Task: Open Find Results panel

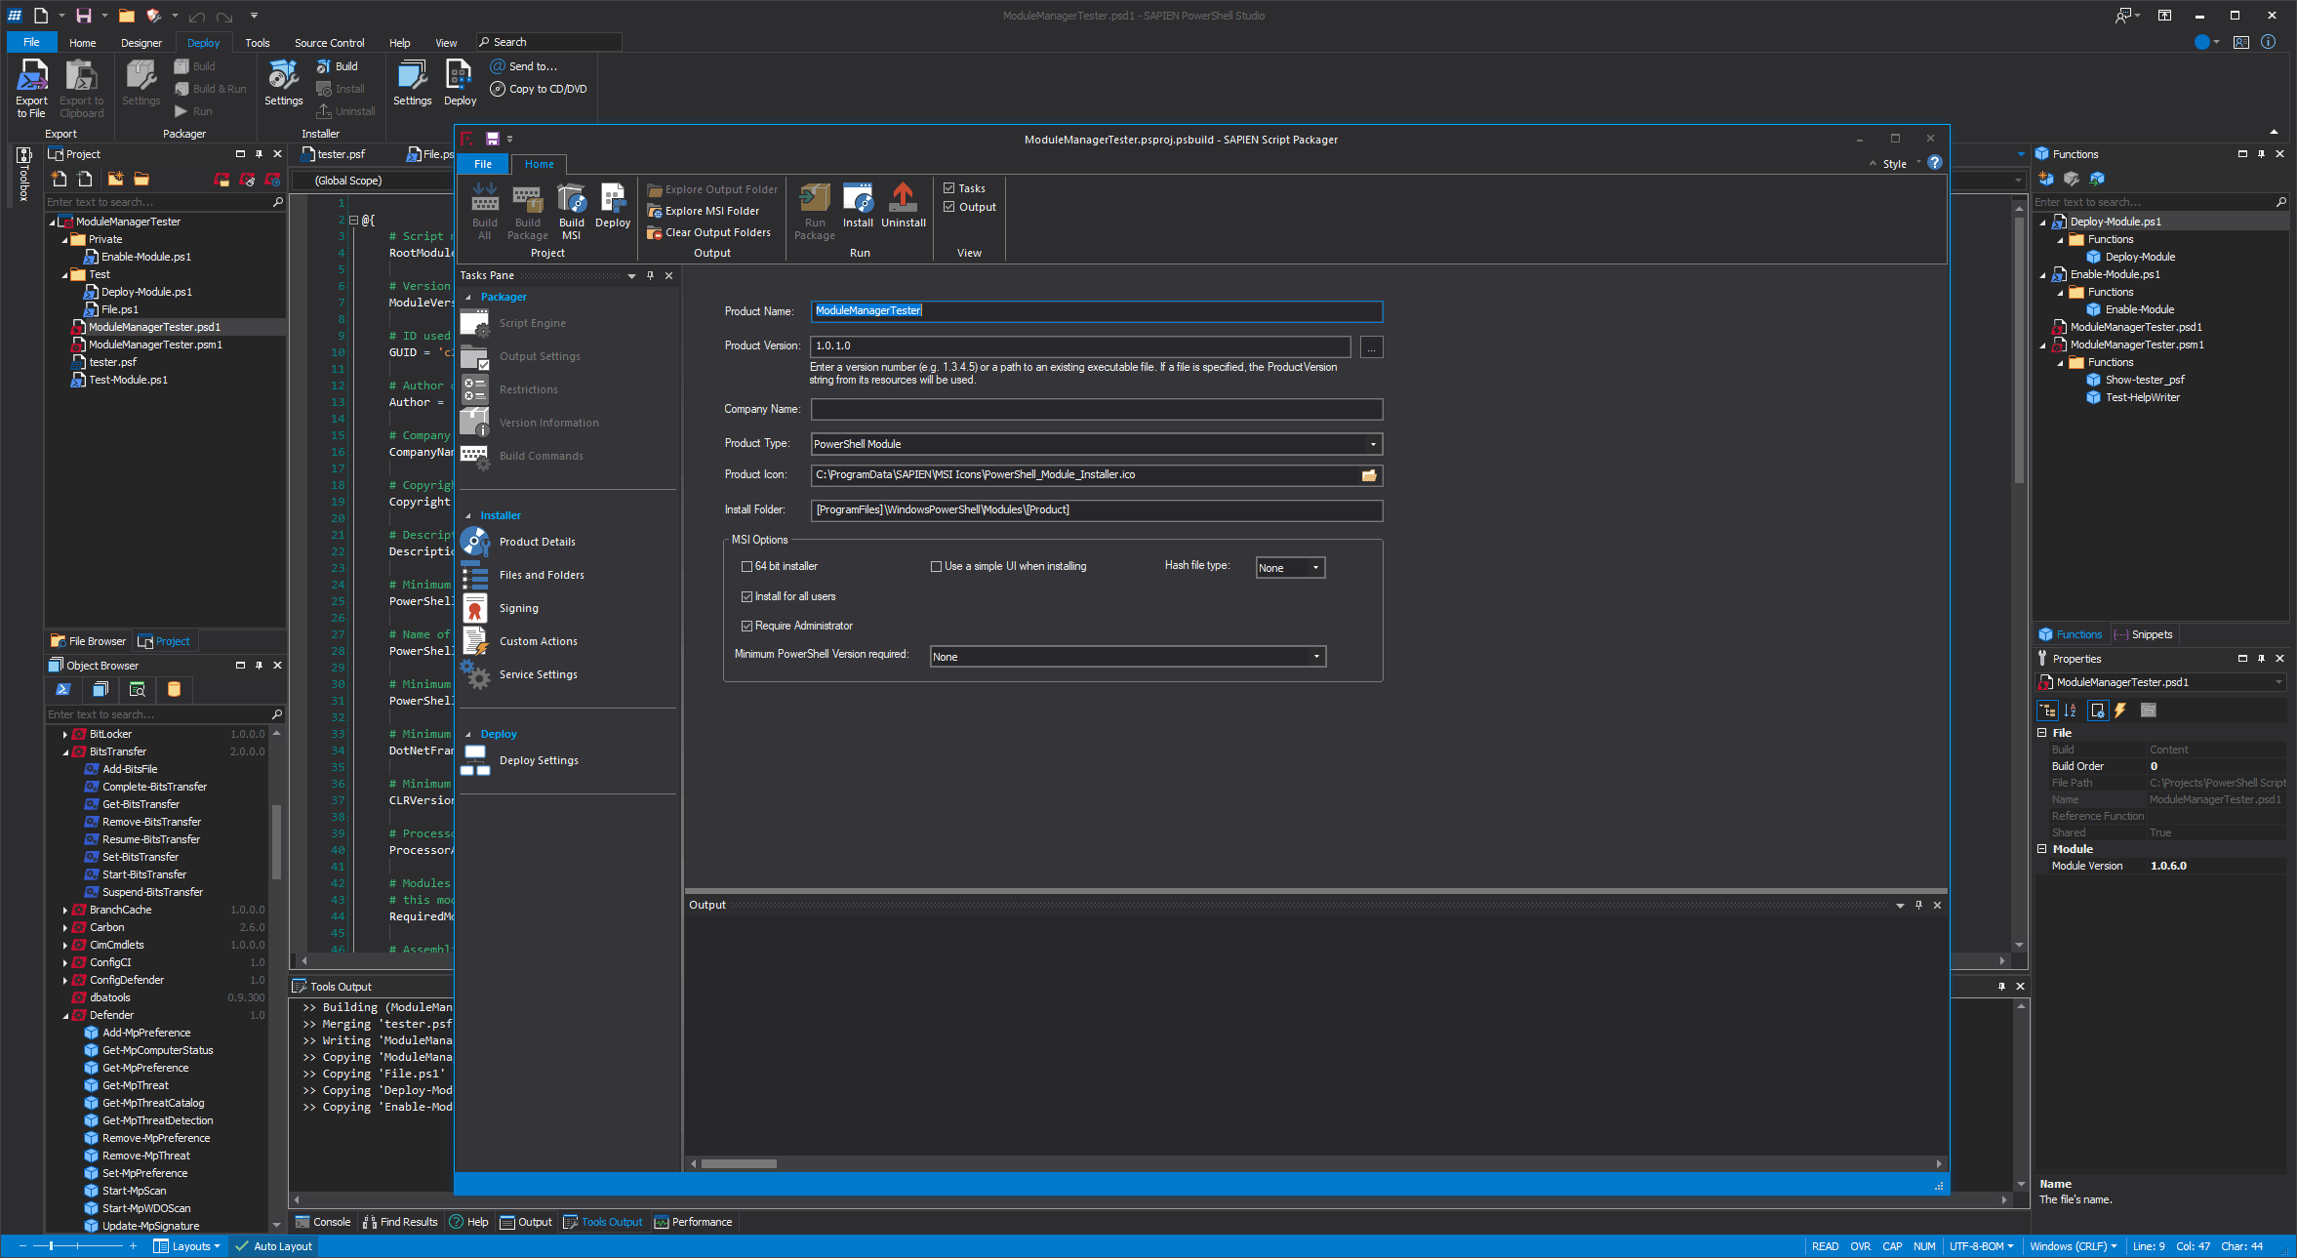Action: coord(400,1222)
